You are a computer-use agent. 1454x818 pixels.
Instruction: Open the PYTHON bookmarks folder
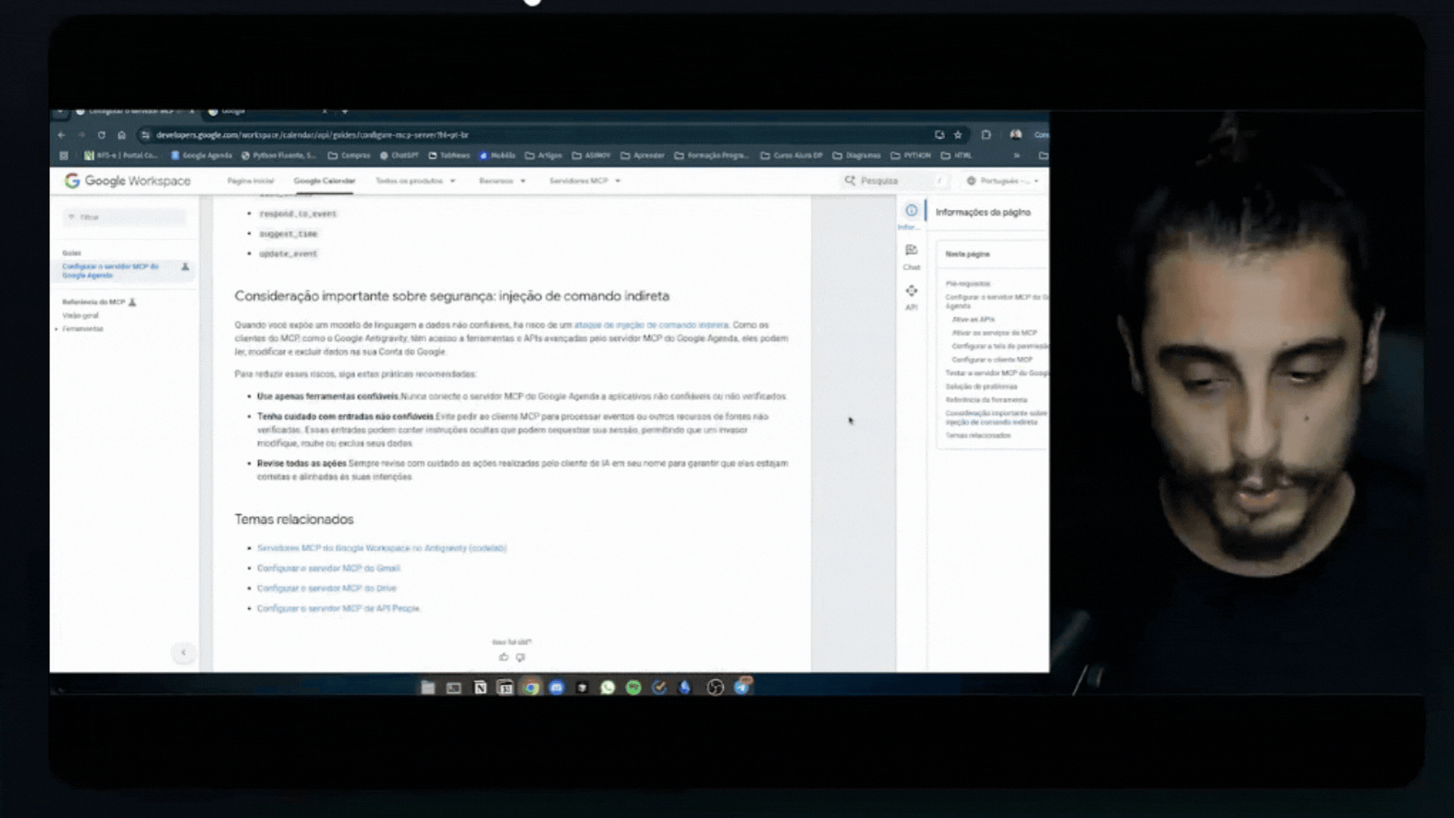[x=911, y=155]
